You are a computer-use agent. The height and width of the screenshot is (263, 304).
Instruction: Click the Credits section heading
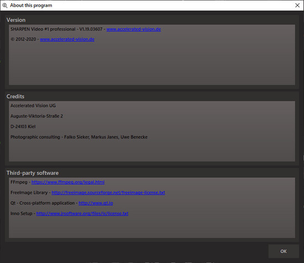point(15,97)
